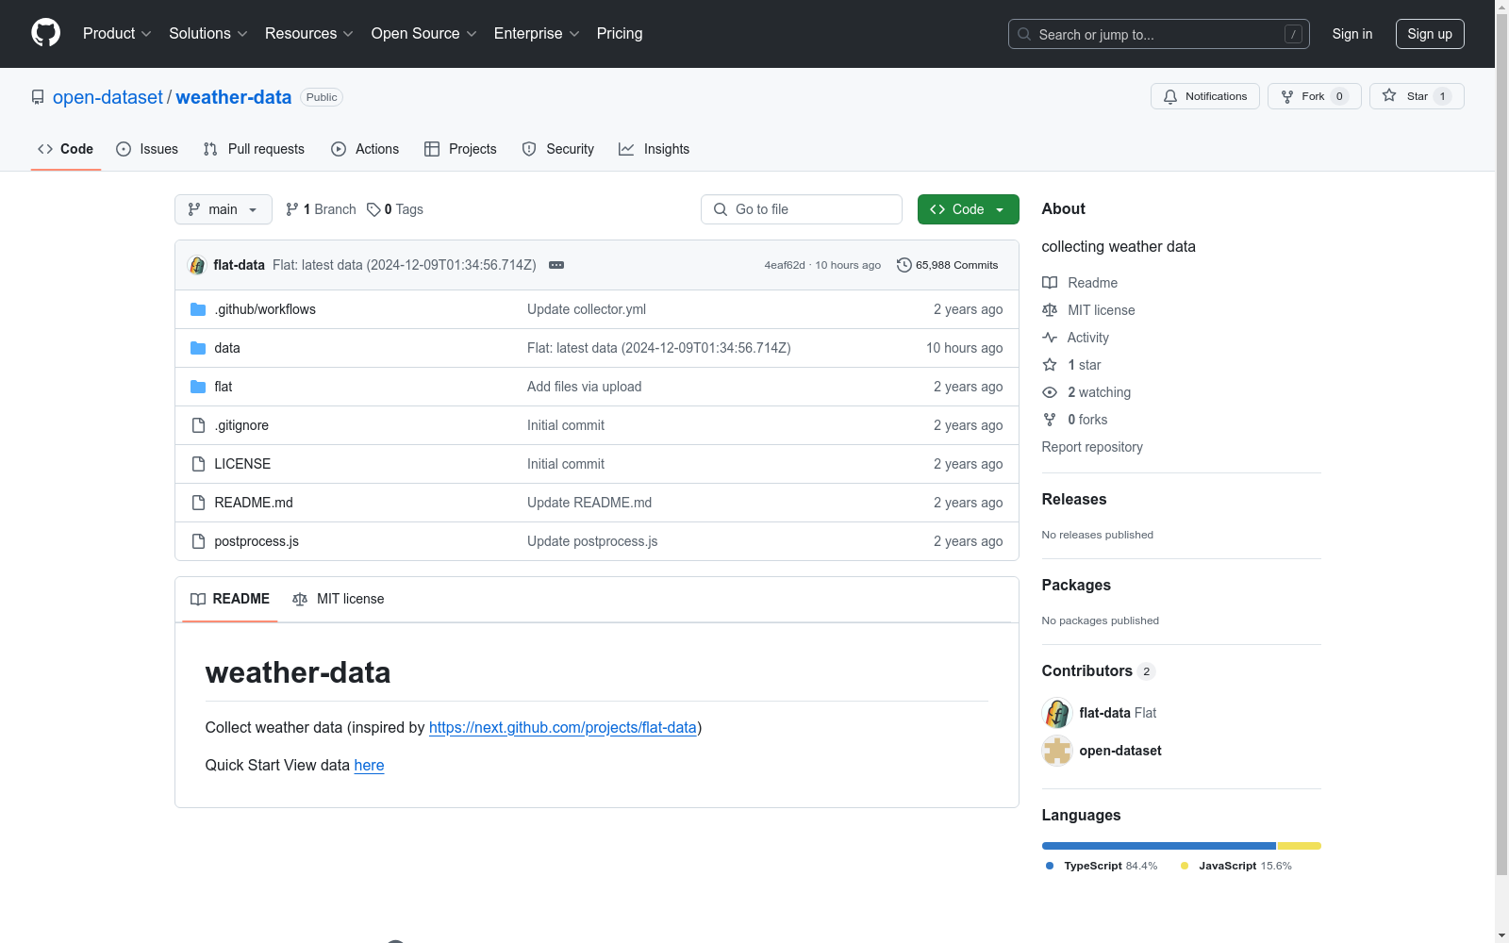Screen dimensions: 1509x943
Task: Click the blue TypeScript language bar segment
Action: tap(1159, 846)
